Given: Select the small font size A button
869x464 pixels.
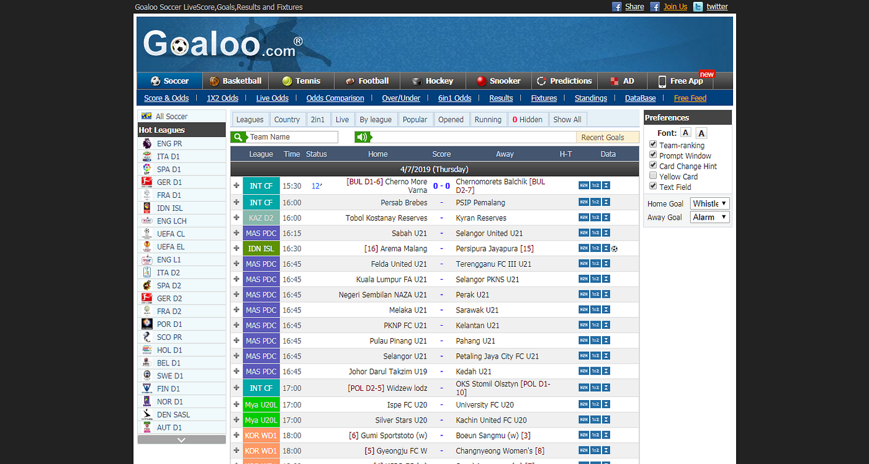Looking at the screenshot, I should coord(685,133).
